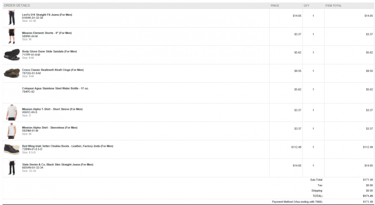Select quantity 1 for Mission Alpha T-Shirt Short Sleeve
Screen dimensions: 375x205
pos(313,110)
